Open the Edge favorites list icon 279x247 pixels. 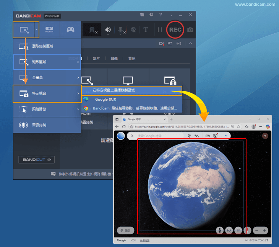coord(247,127)
